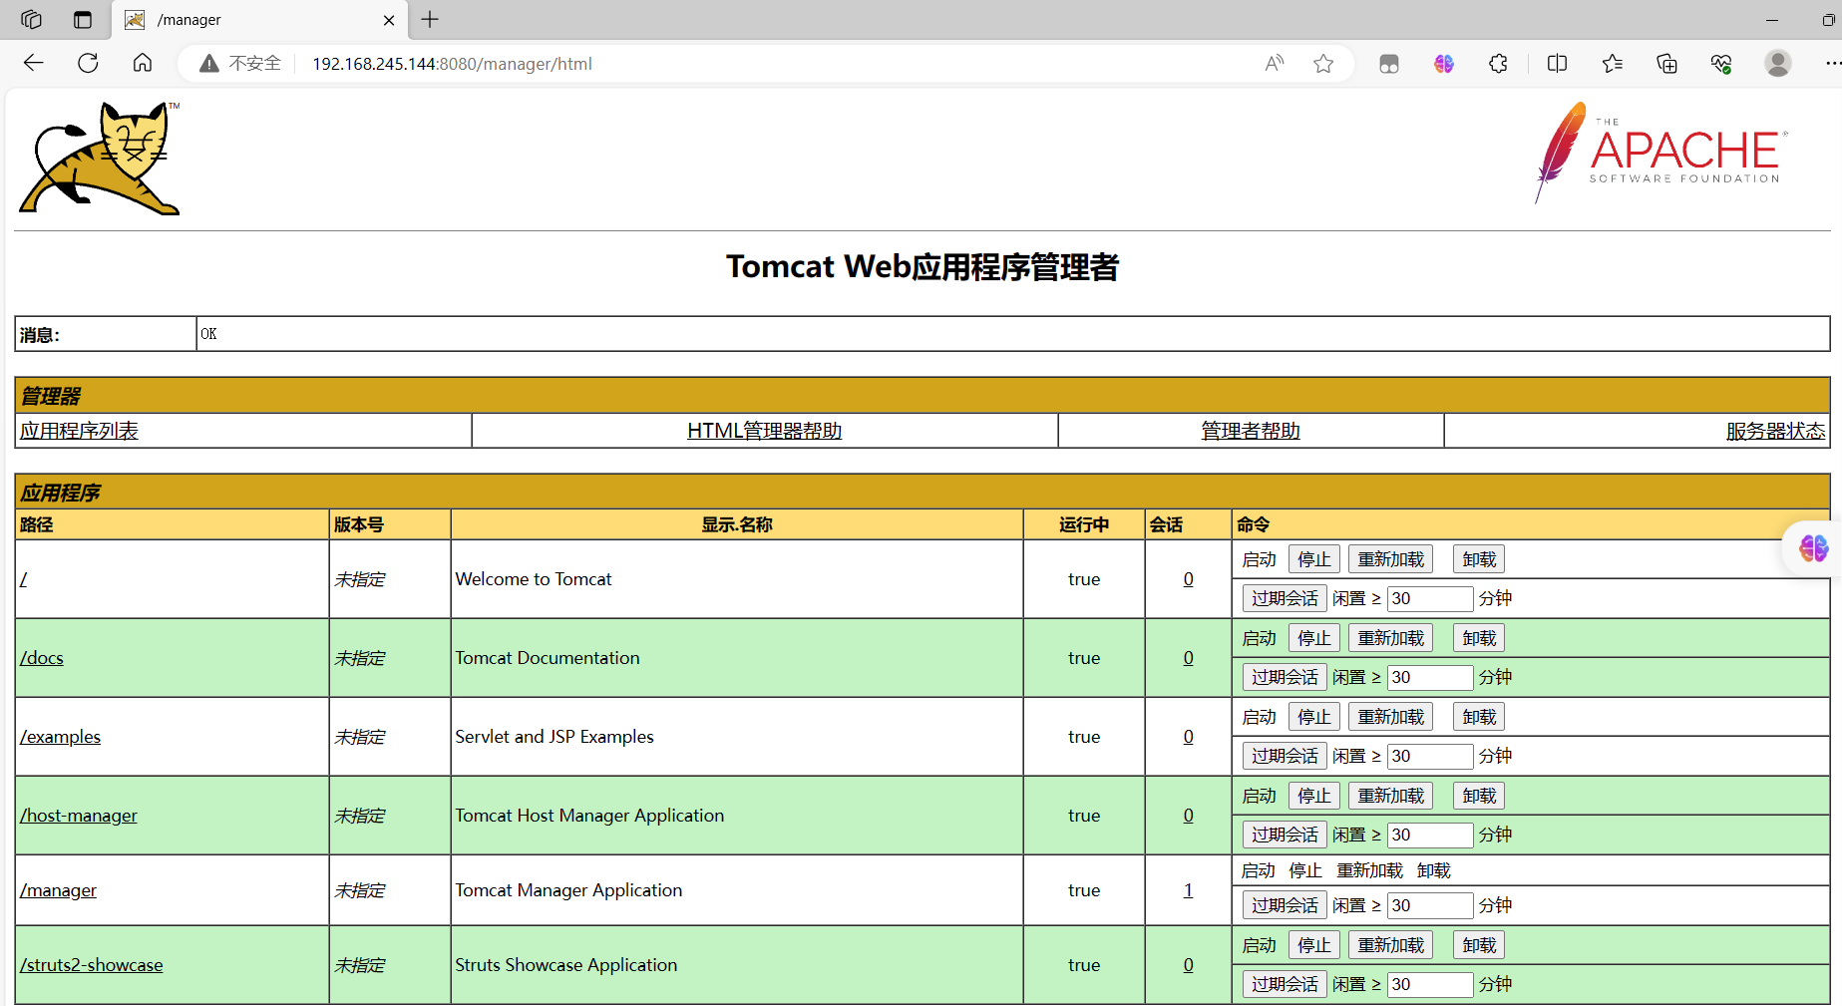Add this page to favorites star
1842x1006 pixels.
tap(1323, 64)
